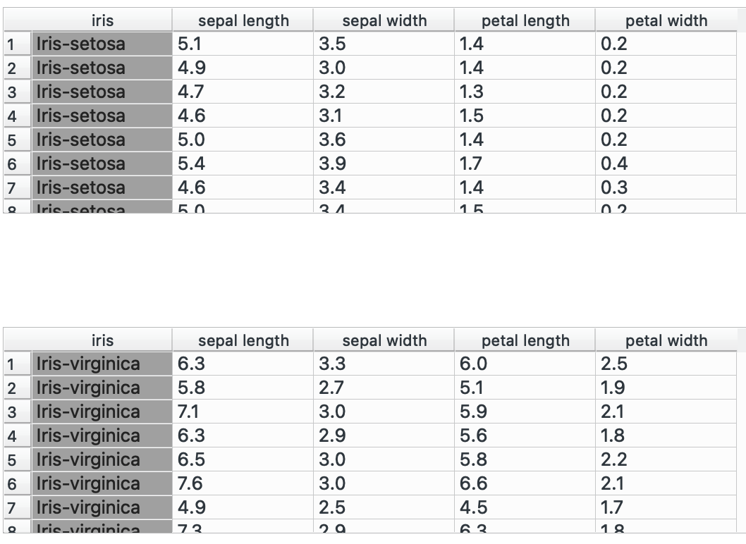Click 'petal length' header in the Iris-virginica table

525,340
